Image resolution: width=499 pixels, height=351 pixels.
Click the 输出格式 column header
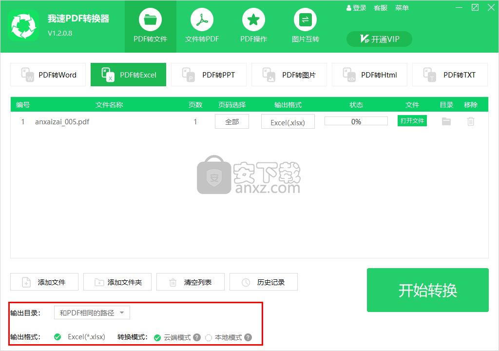[288, 105]
